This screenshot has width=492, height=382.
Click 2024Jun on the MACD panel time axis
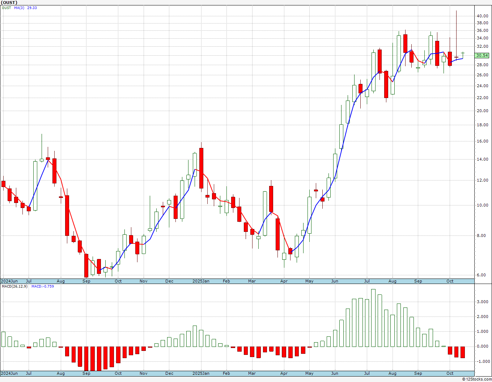point(9,373)
